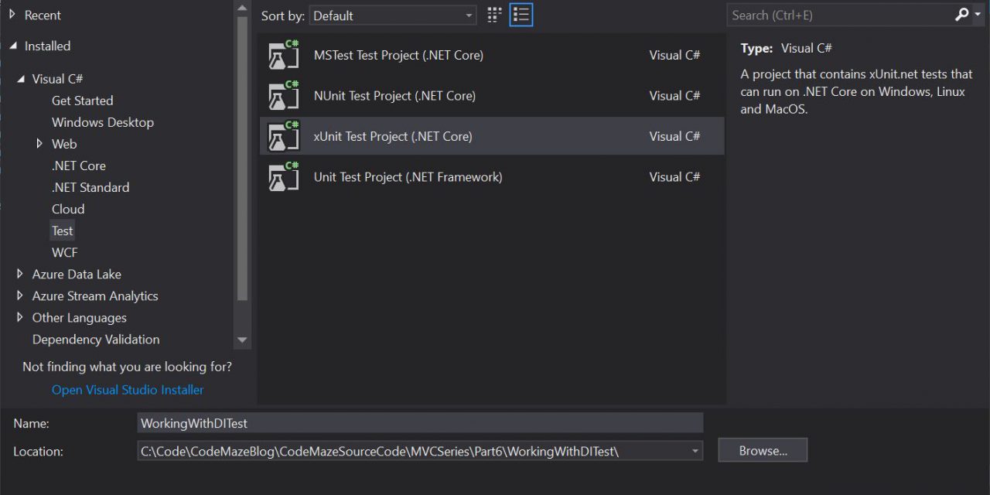The width and height of the screenshot is (990, 495).
Task: Select the .NET Core category
Action: pyautogui.click(x=78, y=166)
